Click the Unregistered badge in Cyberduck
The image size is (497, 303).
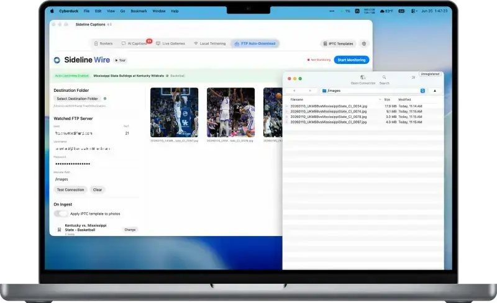430,74
